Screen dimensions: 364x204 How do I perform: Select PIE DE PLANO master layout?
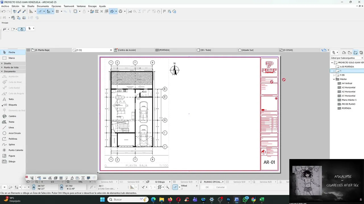coord(348,104)
